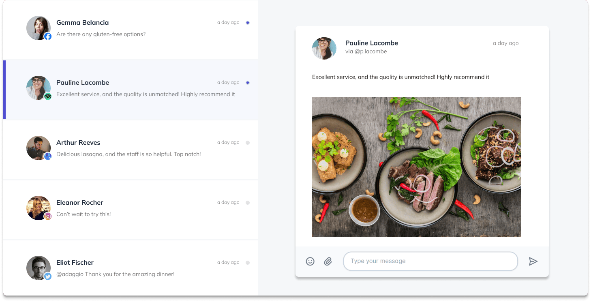
Task: Click the paperclip attachment icon
Action: tap(328, 261)
